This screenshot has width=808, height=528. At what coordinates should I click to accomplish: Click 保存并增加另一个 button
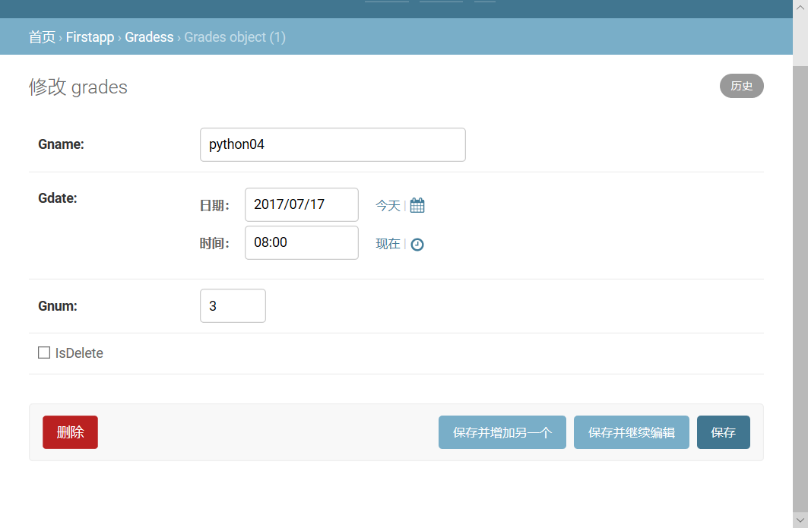[x=502, y=432]
